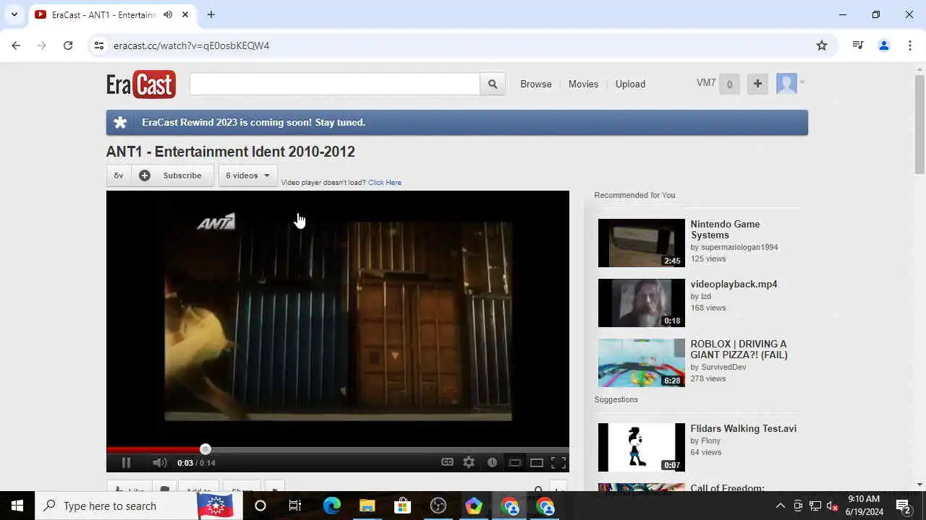Click the notification count badge 0
The width and height of the screenshot is (926, 520).
click(x=729, y=84)
